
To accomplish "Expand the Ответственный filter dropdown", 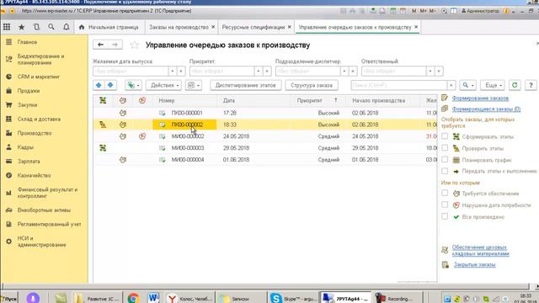I will click(430, 71).
